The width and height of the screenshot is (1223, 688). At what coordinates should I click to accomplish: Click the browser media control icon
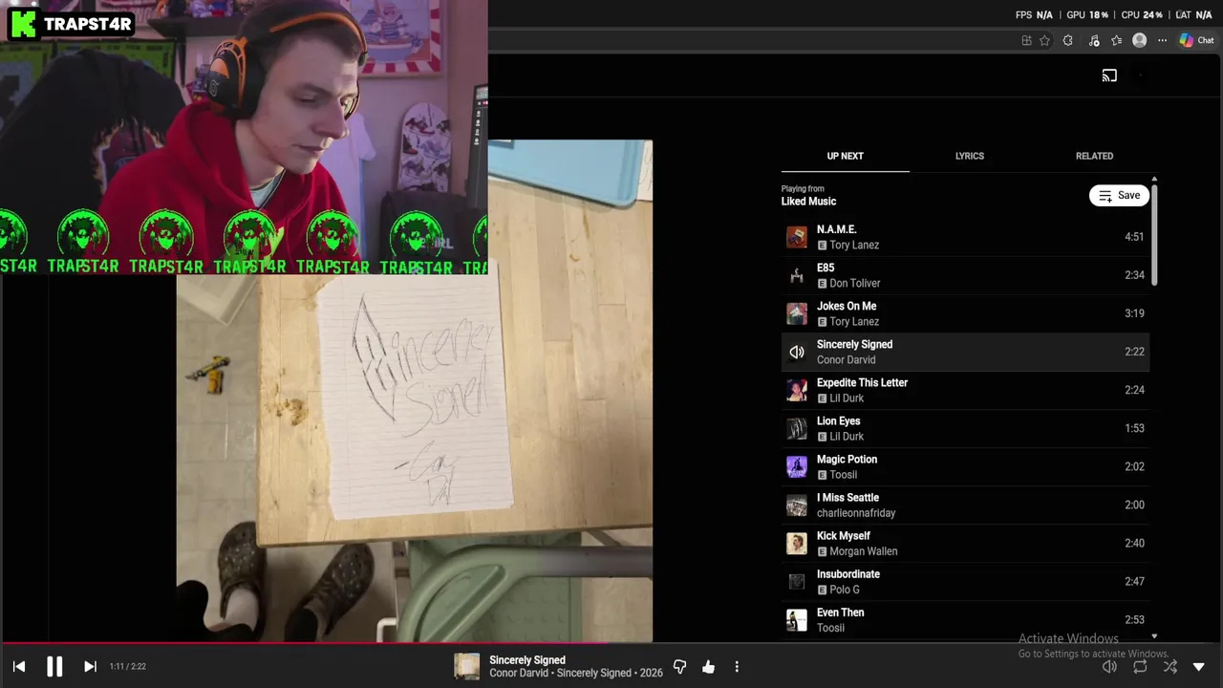coord(1094,40)
